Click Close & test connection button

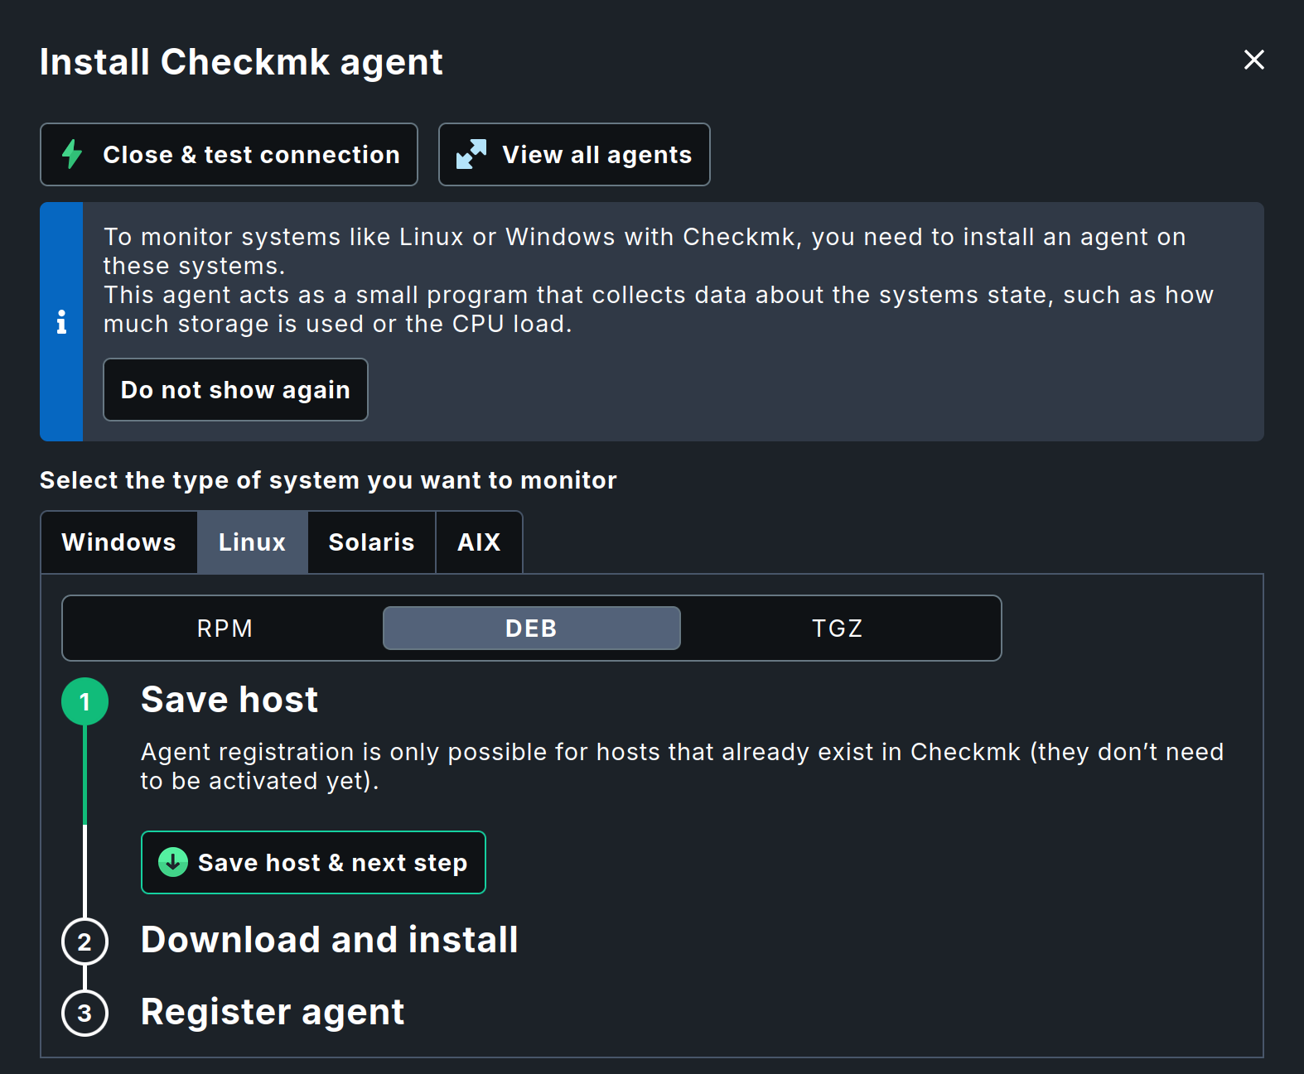(229, 154)
